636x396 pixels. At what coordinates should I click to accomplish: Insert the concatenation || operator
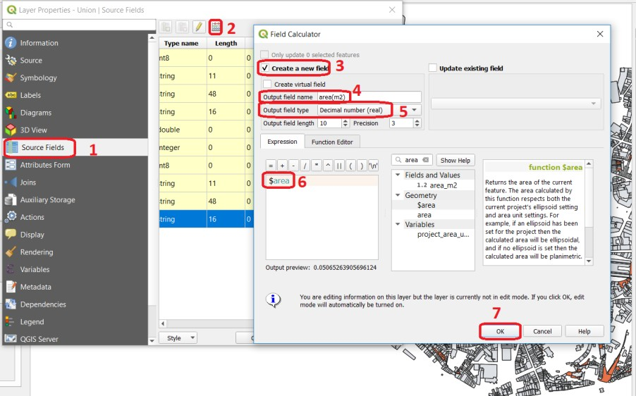click(339, 166)
